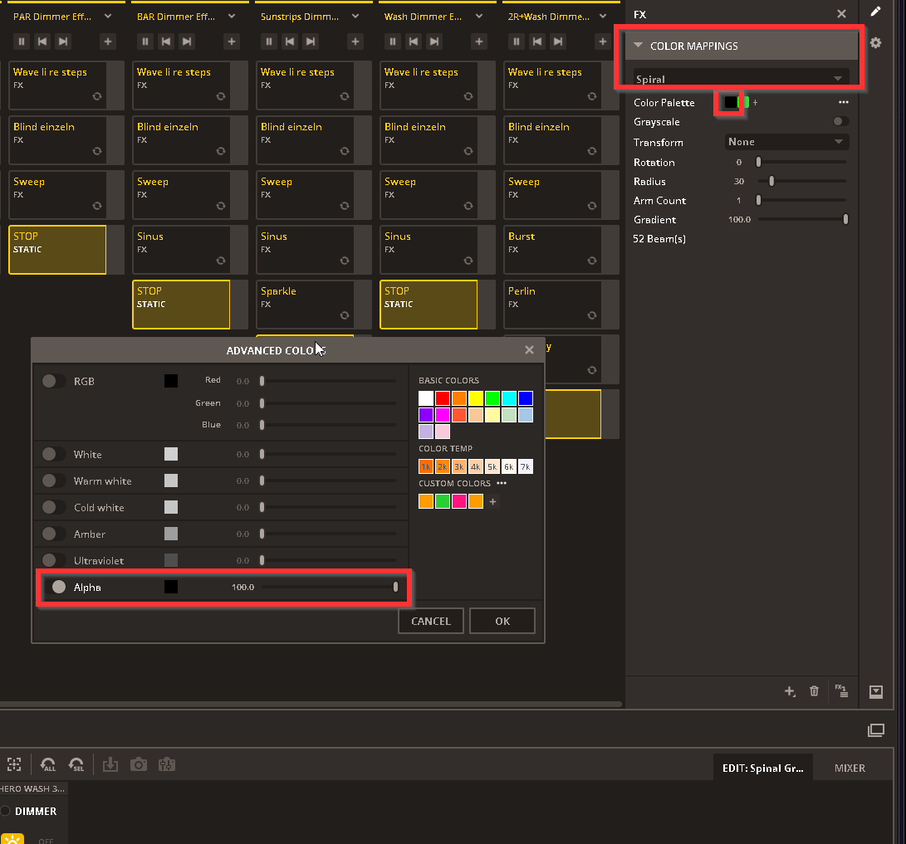This screenshot has height=844, width=906.
Task: Click the save-to-box icon in FX panel
Action: (x=876, y=691)
